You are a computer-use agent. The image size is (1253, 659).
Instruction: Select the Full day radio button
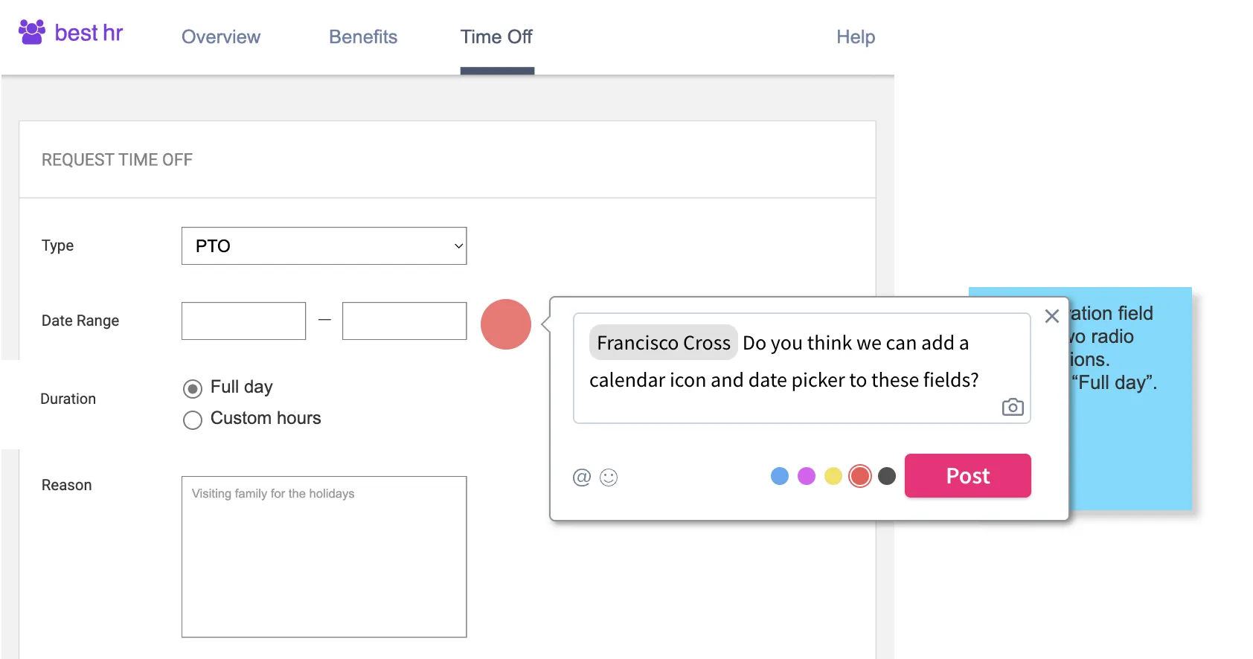click(193, 388)
